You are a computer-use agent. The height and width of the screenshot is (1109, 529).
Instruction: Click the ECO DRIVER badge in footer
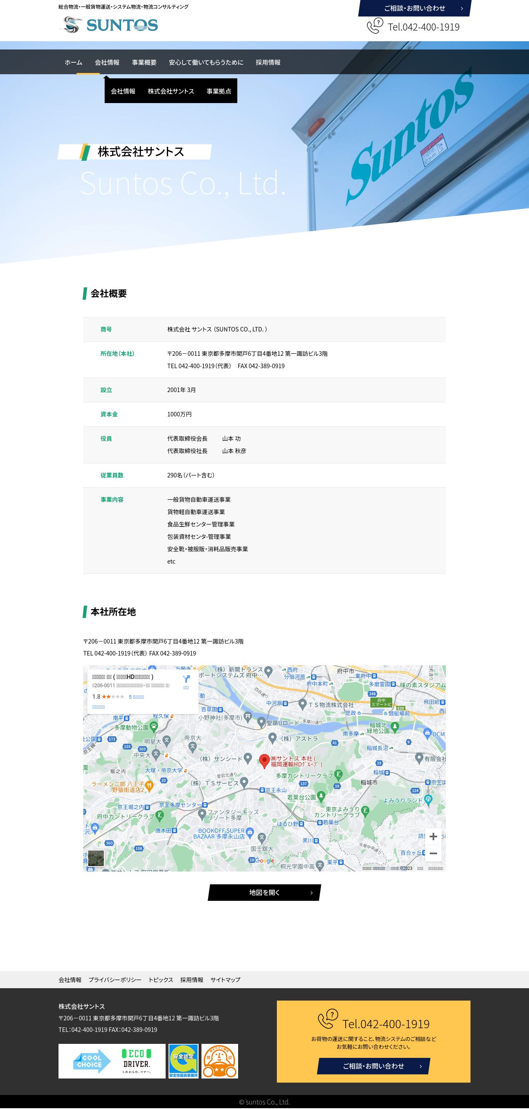tap(137, 1061)
